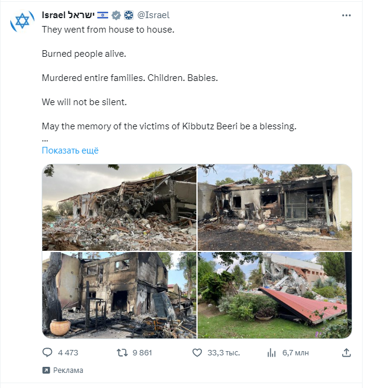The height and width of the screenshot is (388, 365).
Task: Open the bottom-right photo with red roof
Action: (274, 295)
